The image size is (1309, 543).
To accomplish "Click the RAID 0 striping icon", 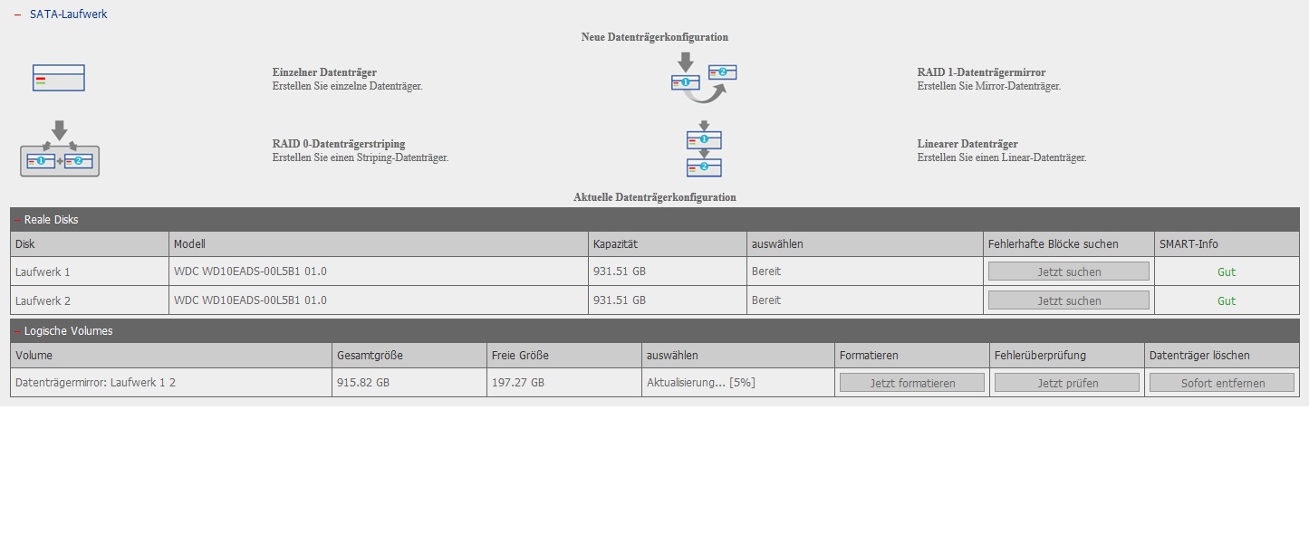I will coord(60,149).
